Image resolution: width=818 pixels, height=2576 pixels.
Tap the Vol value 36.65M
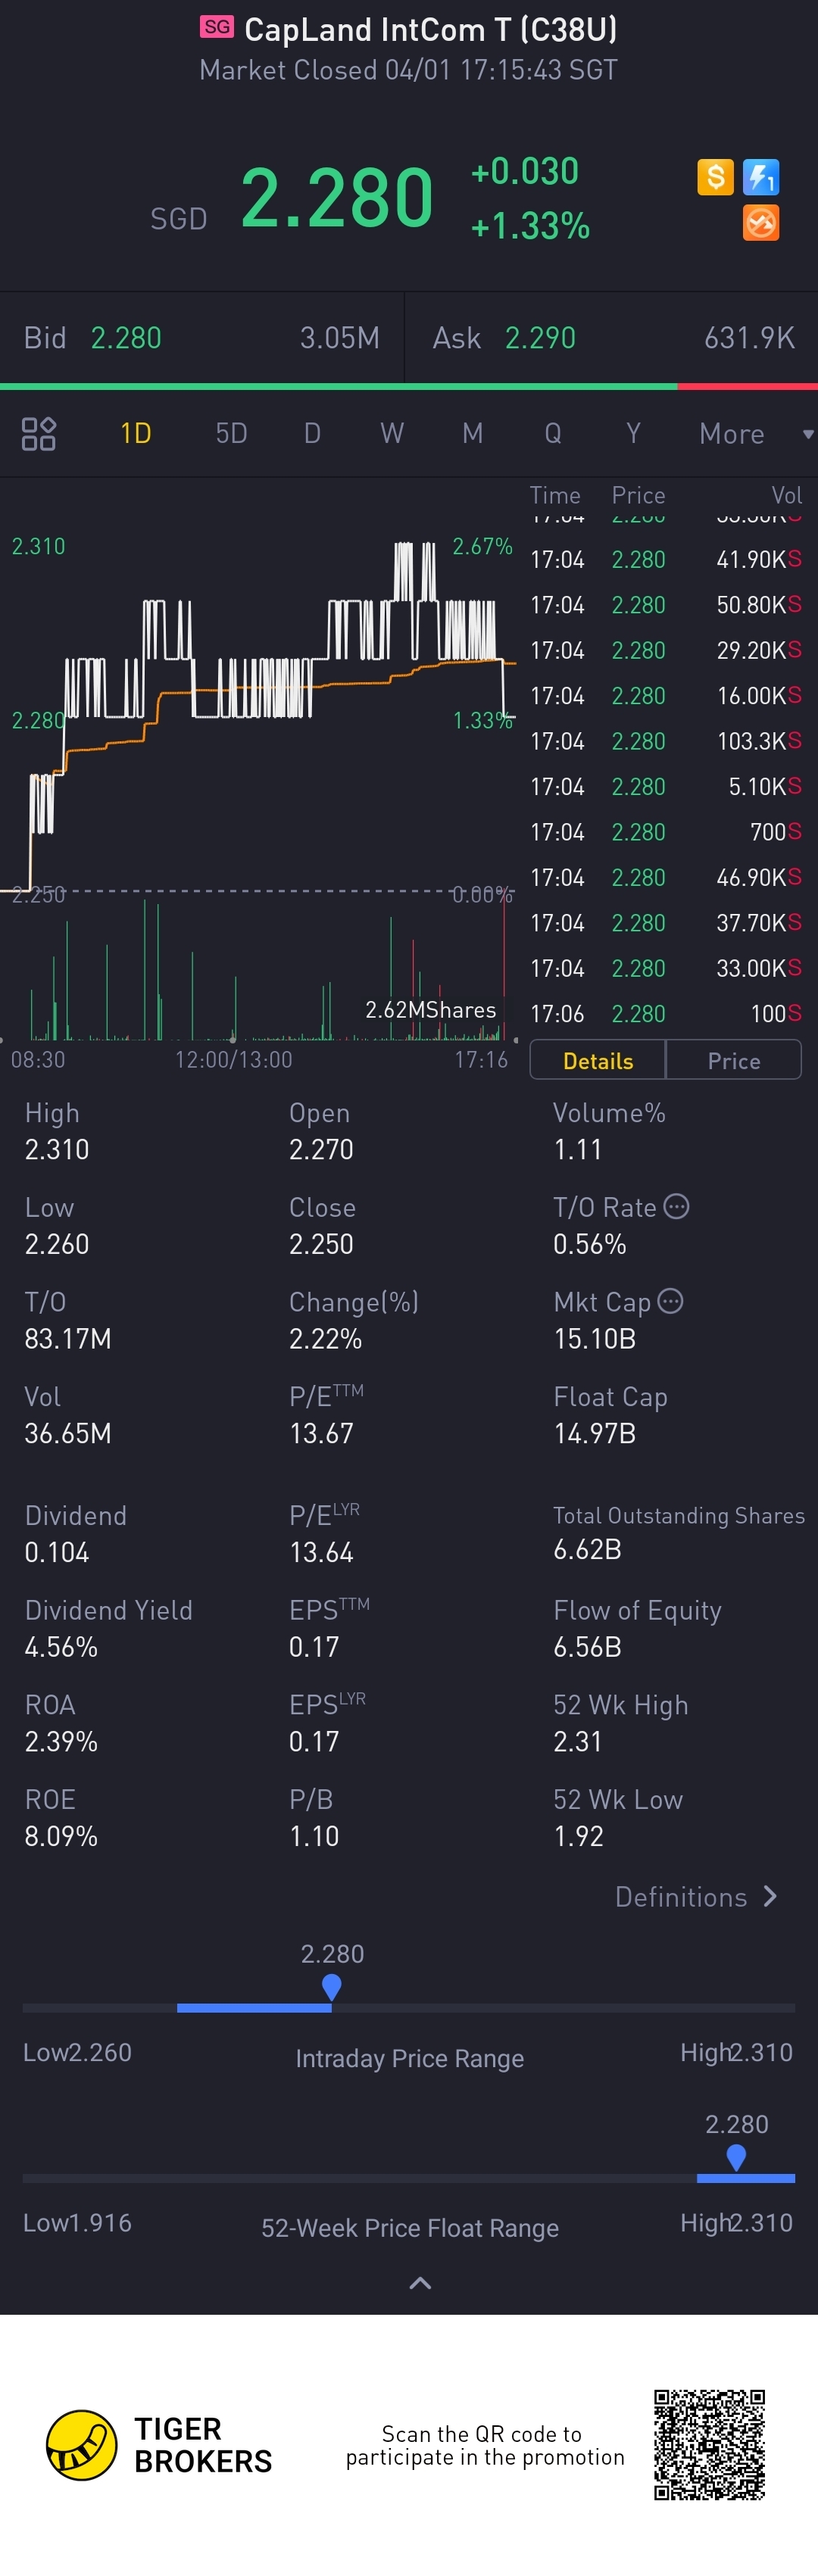click(68, 1433)
